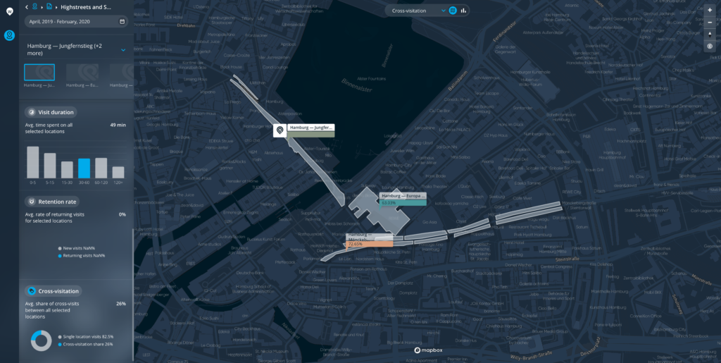Viewport: 721px width, 363px height.
Task: Toggle map labels view icon
Action: pos(453,10)
